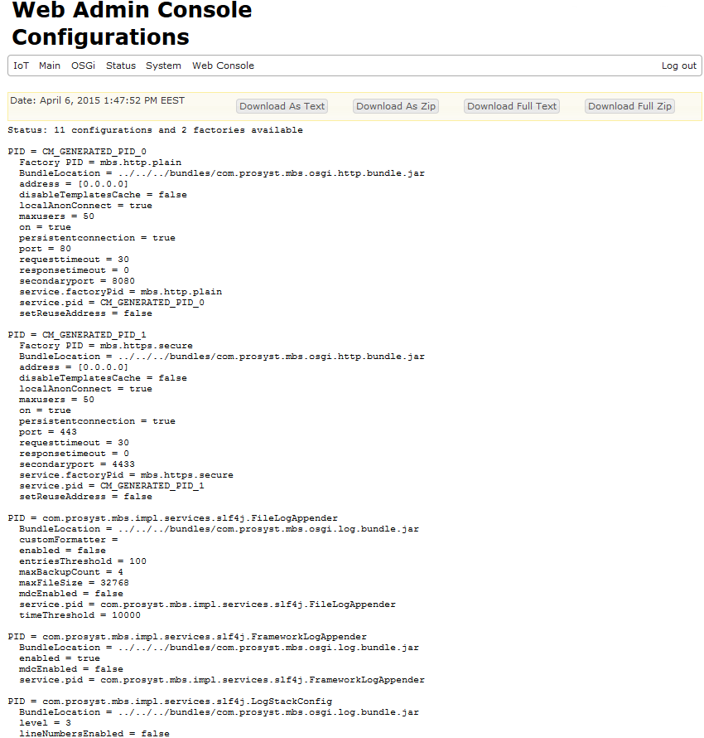Click the PID = CM_GENERATED_PID_0 heading line
Screen dimensions: 704x738
(77, 152)
